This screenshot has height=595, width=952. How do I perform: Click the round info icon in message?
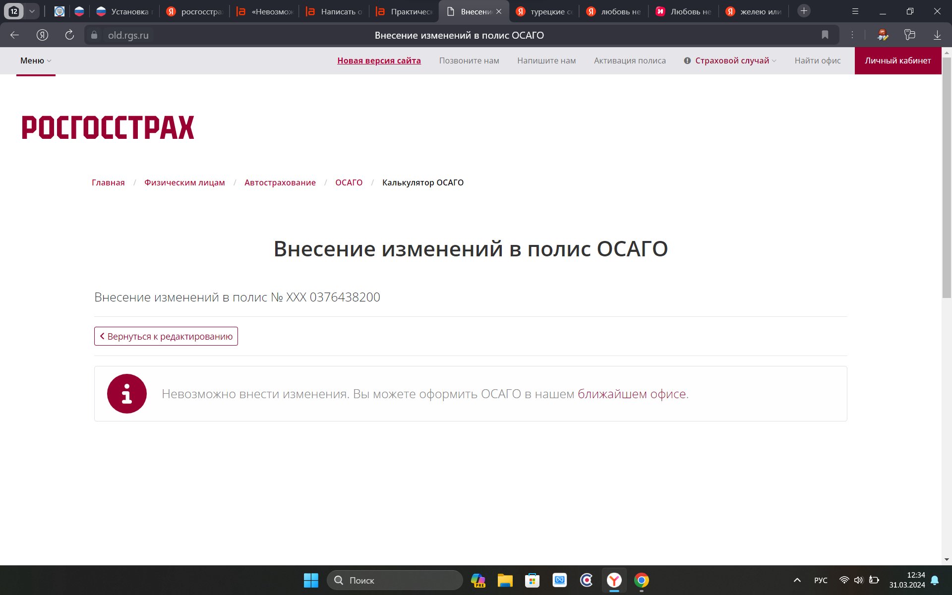click(127, 394)
